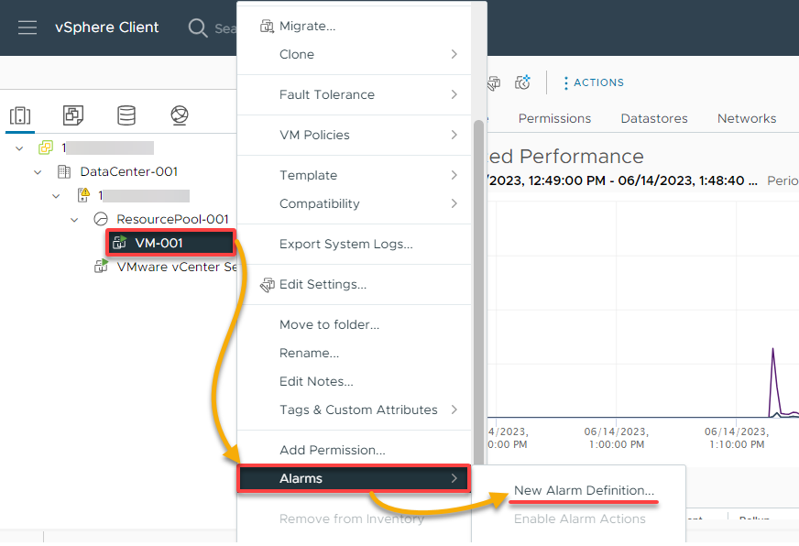Collapse the ResourcePool-001 tree node
799x546 pixels.
(74, 220)
